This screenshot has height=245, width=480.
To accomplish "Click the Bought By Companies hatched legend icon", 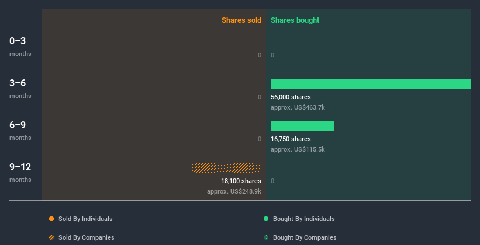I will click(266, 237).
